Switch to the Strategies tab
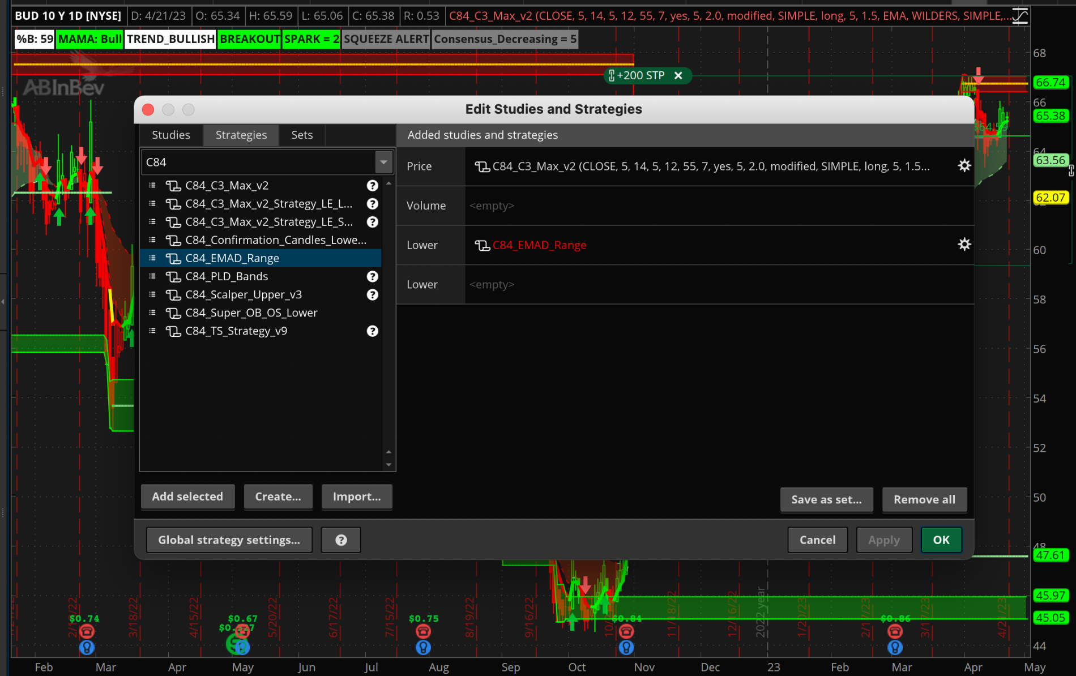Screen dimensions: 1076x676 (x=241, y=135)
